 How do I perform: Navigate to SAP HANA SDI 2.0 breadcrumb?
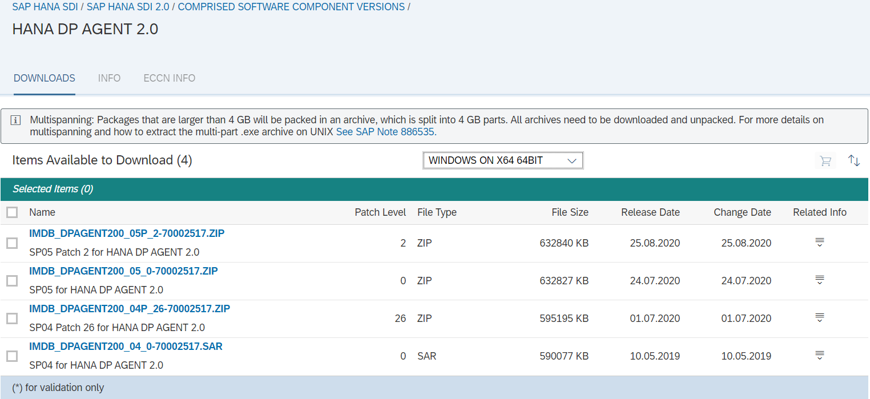click(x=128, y=7)
